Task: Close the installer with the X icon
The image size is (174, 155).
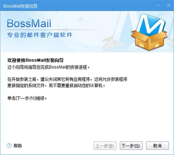Action: 168,5
